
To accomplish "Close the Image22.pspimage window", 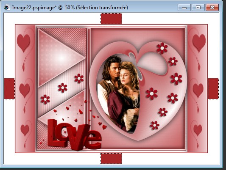I will point(212,7).
